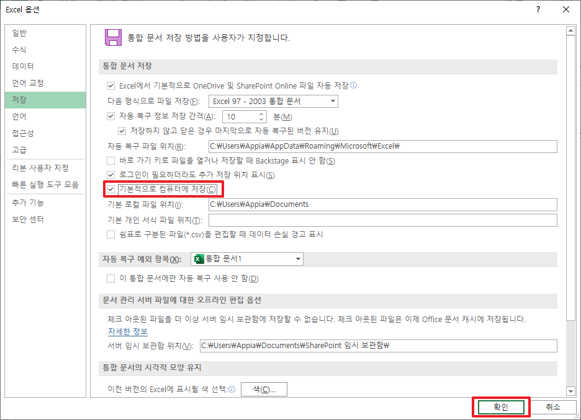This screenshot has height=420, width=581.
Task: Select the 저장 category
Action: [x=45, y=100]
